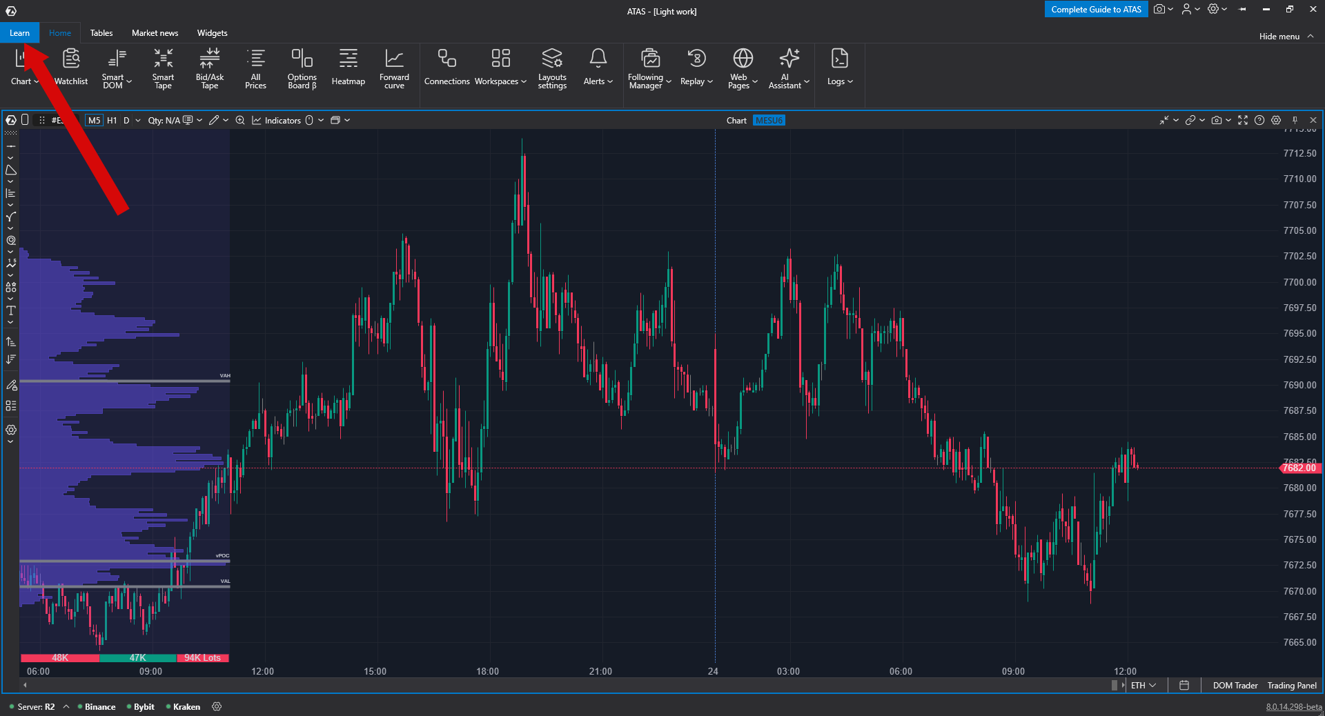The image size is (1325, 716).
Task: Open the Complete Guide to ATAS
Action: point(1096,10)
